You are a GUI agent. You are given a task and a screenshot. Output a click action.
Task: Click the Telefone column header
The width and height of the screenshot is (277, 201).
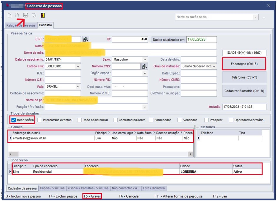[x=219, y=133]
